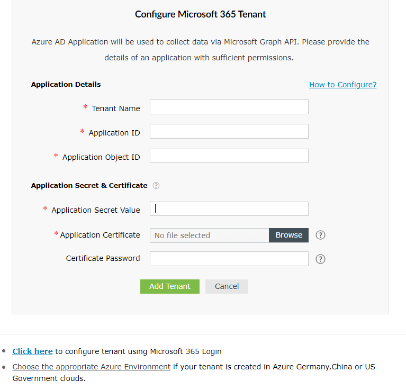Click the green Add Tenant button

click(x=169, y=286)
